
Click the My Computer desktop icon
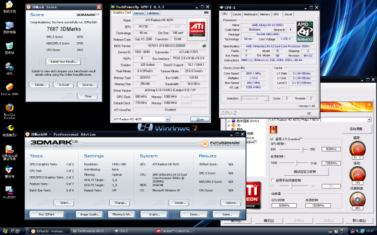point(9,26)
